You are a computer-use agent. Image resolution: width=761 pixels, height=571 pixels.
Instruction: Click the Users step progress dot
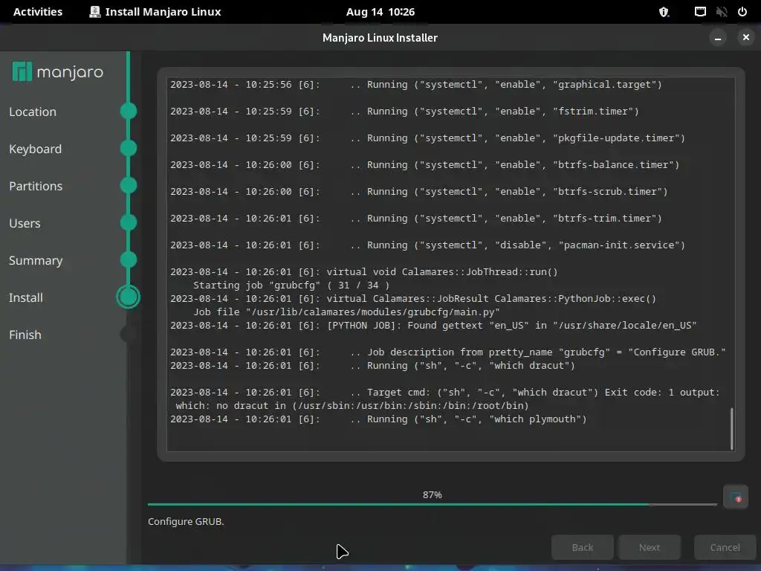click(129, 222)
